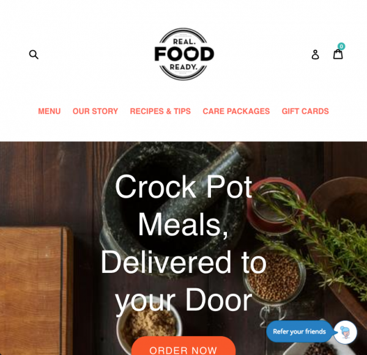Open the MENU navigation item
Image resolution: width=367 pixels, height=355 pixels.
pos(50,111)
